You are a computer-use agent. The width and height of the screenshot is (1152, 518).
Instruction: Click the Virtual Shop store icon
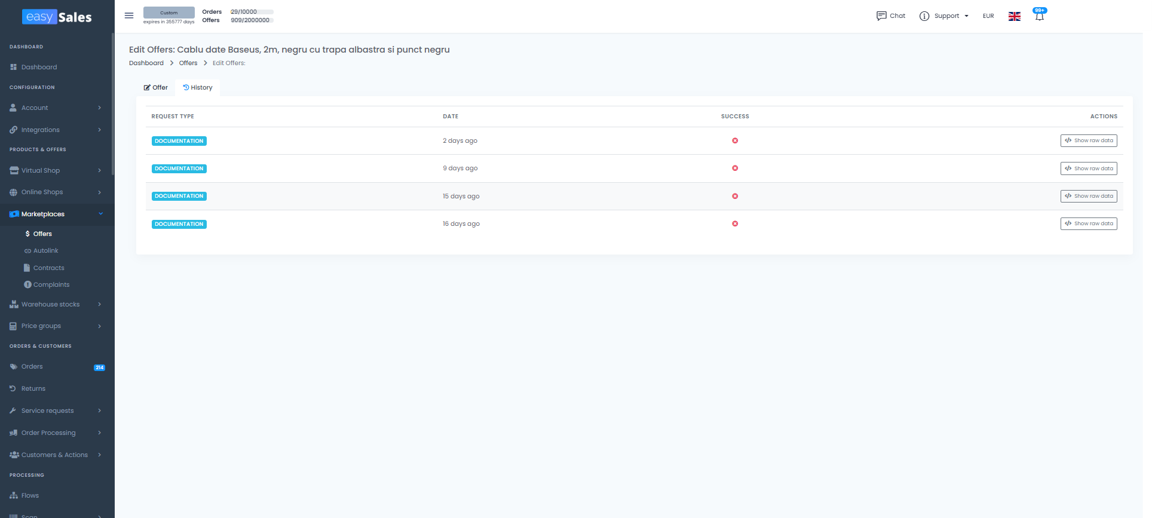tap(14, 170)
